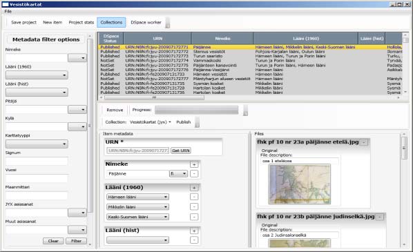
Task: Sort by Nimeke column header
Action: click(x=222, y=39)
